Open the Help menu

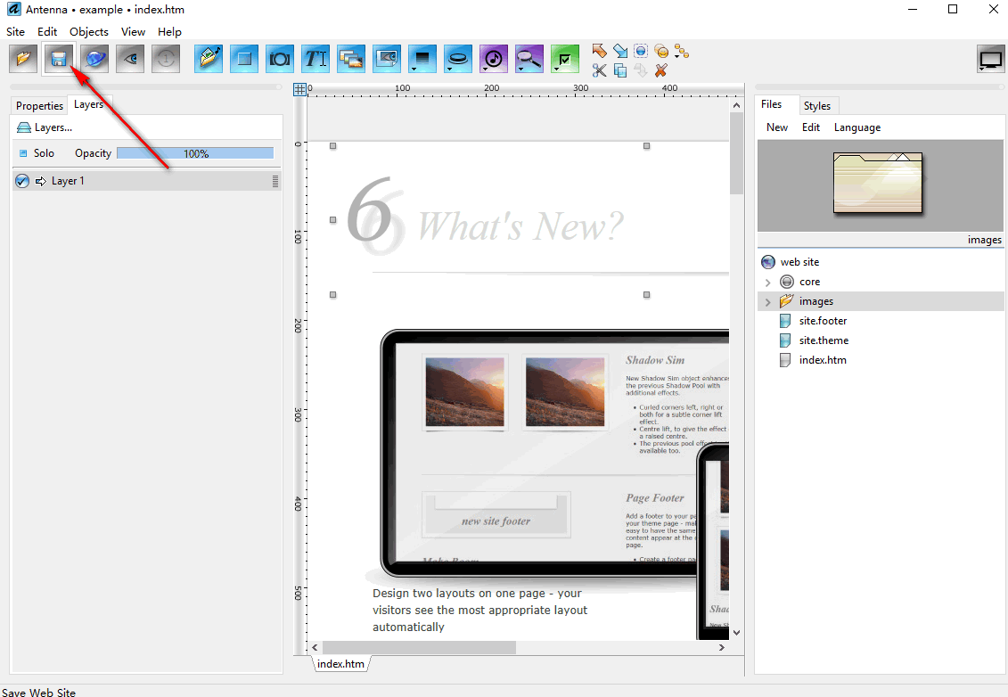tap(169, 31)
